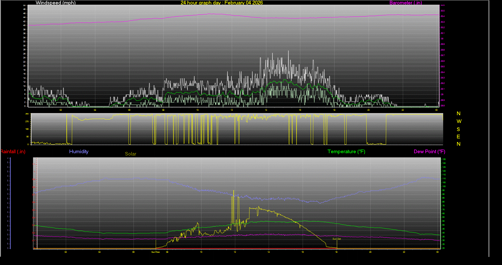The height and width of the screenshot is (265, 502).
Task: Click the E compass indicator
Action: 458,137
